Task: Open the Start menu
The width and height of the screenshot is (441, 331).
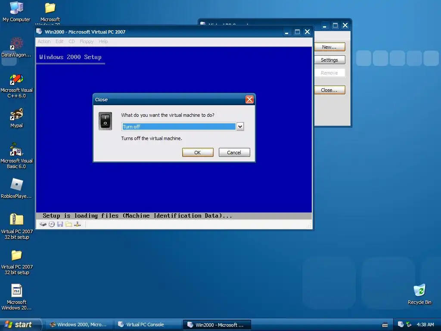Action: pyautogui.click(x=20, y=325)
